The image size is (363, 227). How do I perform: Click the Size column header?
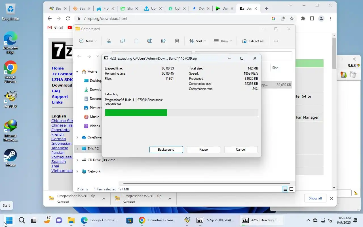coord(275,68)
